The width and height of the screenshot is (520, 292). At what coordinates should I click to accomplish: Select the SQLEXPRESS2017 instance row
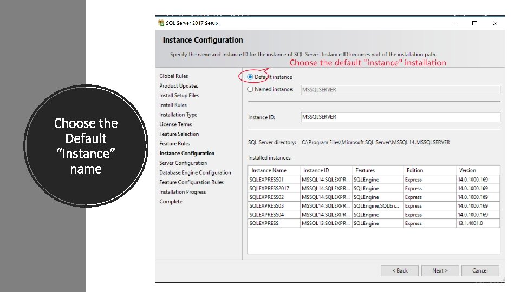tap(374, 188)
